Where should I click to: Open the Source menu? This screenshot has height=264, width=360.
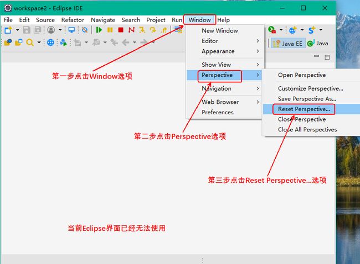[45, 20]
